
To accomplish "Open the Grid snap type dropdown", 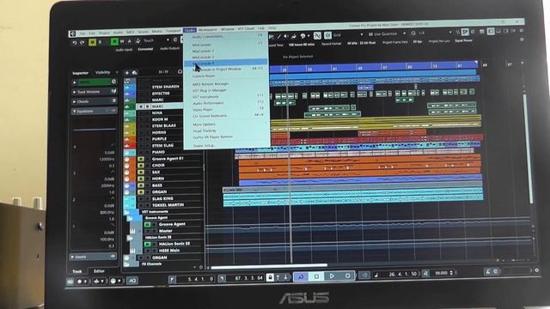I will (348, 35).
